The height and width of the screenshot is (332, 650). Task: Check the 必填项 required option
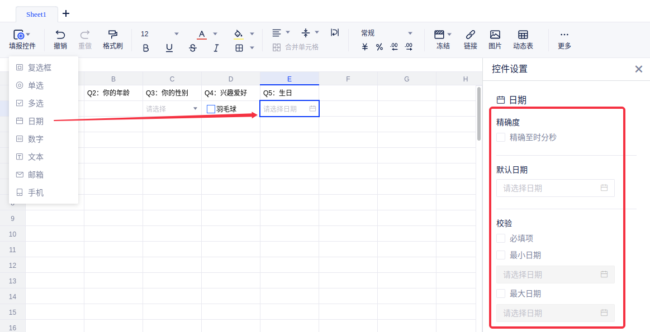[501, 238]
